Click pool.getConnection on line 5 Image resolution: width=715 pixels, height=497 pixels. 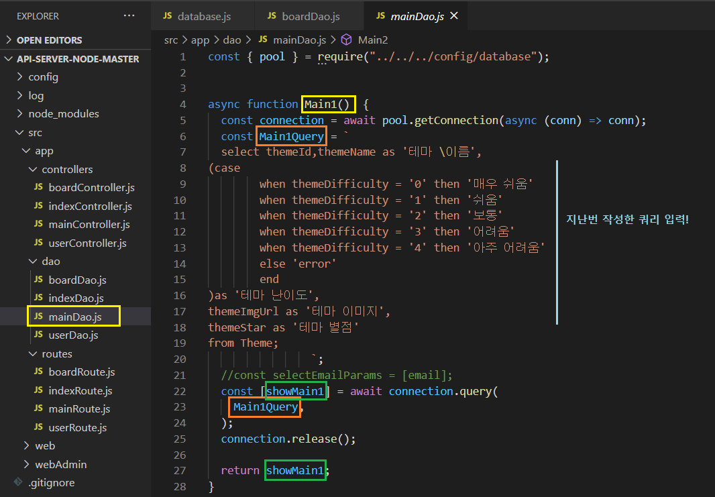pyautogui.click(x=440, y=120)
